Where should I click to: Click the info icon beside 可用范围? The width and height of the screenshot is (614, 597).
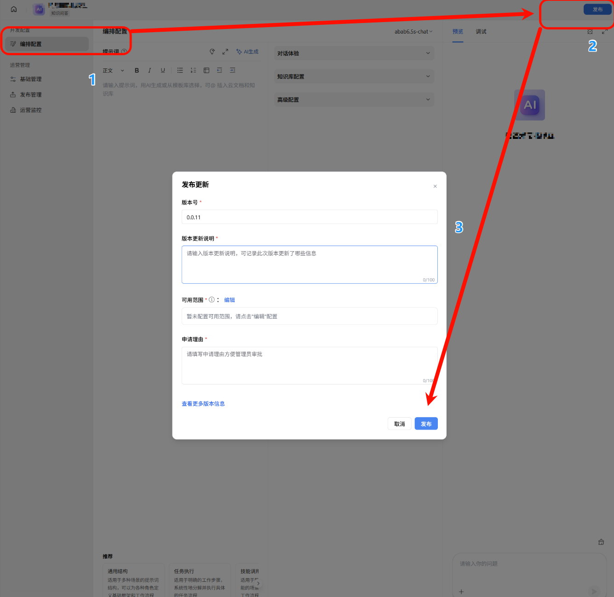click(212, 300)
